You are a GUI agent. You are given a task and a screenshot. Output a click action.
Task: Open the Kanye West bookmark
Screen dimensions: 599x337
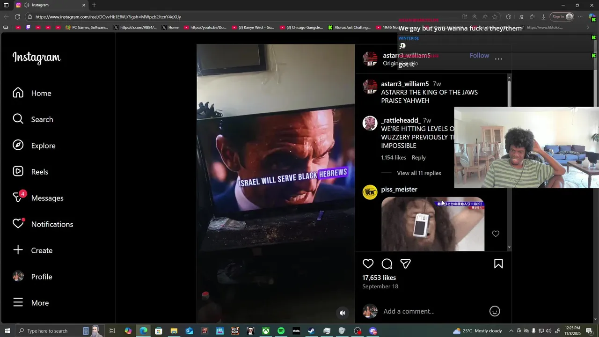[253, 28]
